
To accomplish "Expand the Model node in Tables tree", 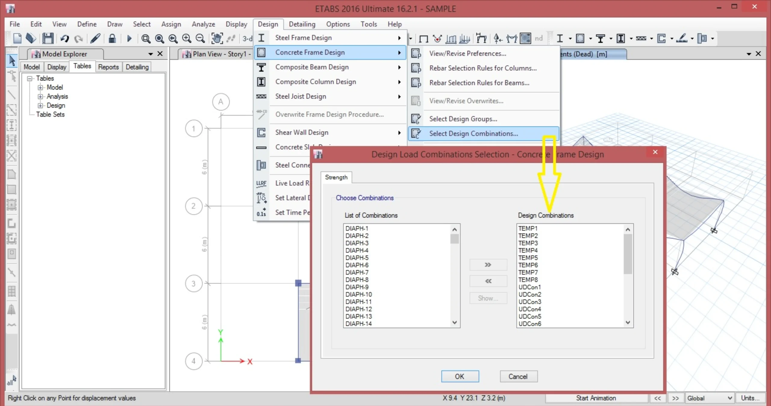I will (40, 88).
